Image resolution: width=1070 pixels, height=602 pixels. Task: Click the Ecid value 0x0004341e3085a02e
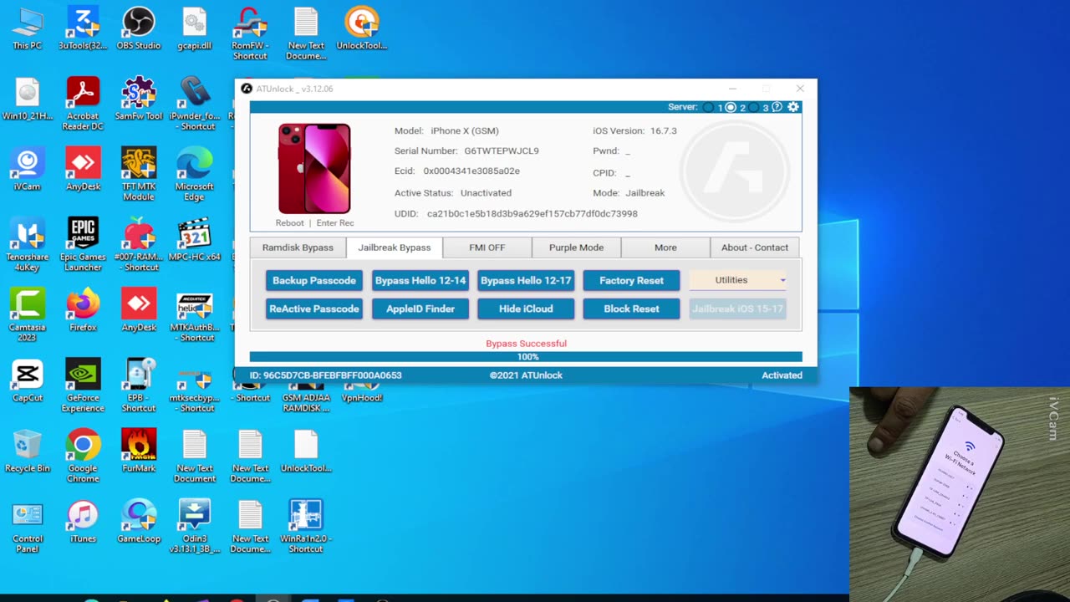coord(471,171)
